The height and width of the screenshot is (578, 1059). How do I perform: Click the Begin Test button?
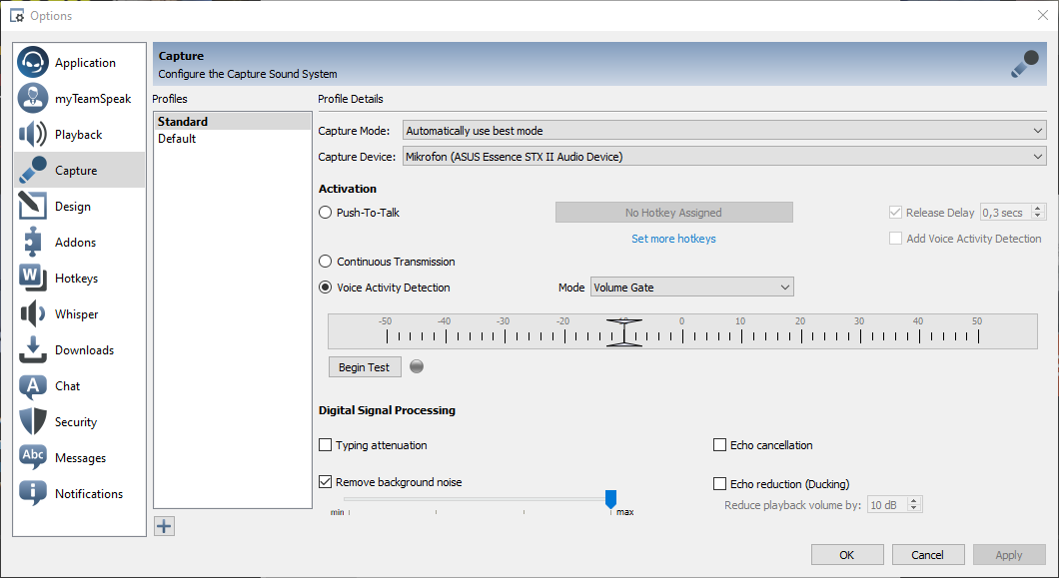click(x=365, y=366)
